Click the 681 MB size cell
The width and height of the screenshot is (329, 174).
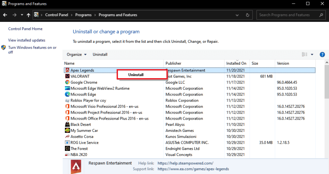(x=266, y=76)
